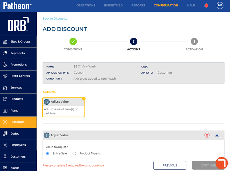The width and height of the screenshot is (230, 171).
Task: Click "ANY types added to cart: Wash" text
Action: (x=95, y=79)
